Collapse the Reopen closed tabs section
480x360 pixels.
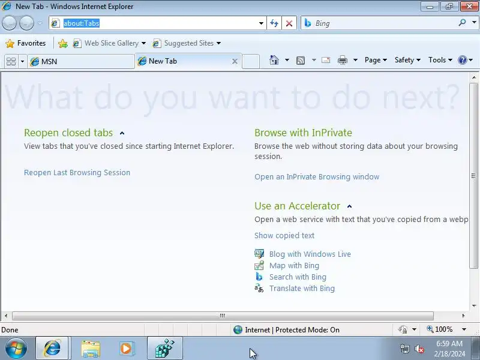(122, 133)
